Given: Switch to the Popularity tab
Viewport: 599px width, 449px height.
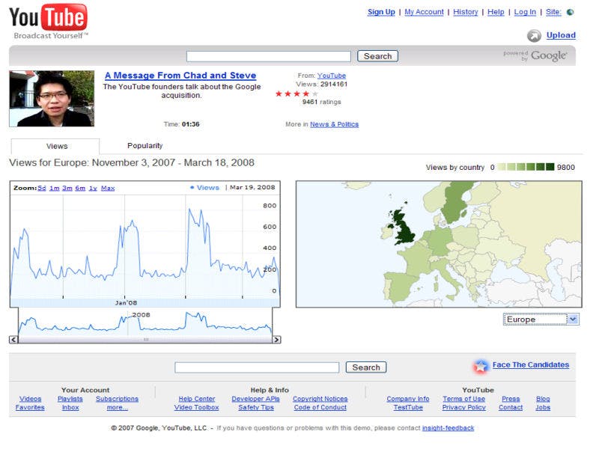Looking at the screenshot, I should tap(145, 145).
